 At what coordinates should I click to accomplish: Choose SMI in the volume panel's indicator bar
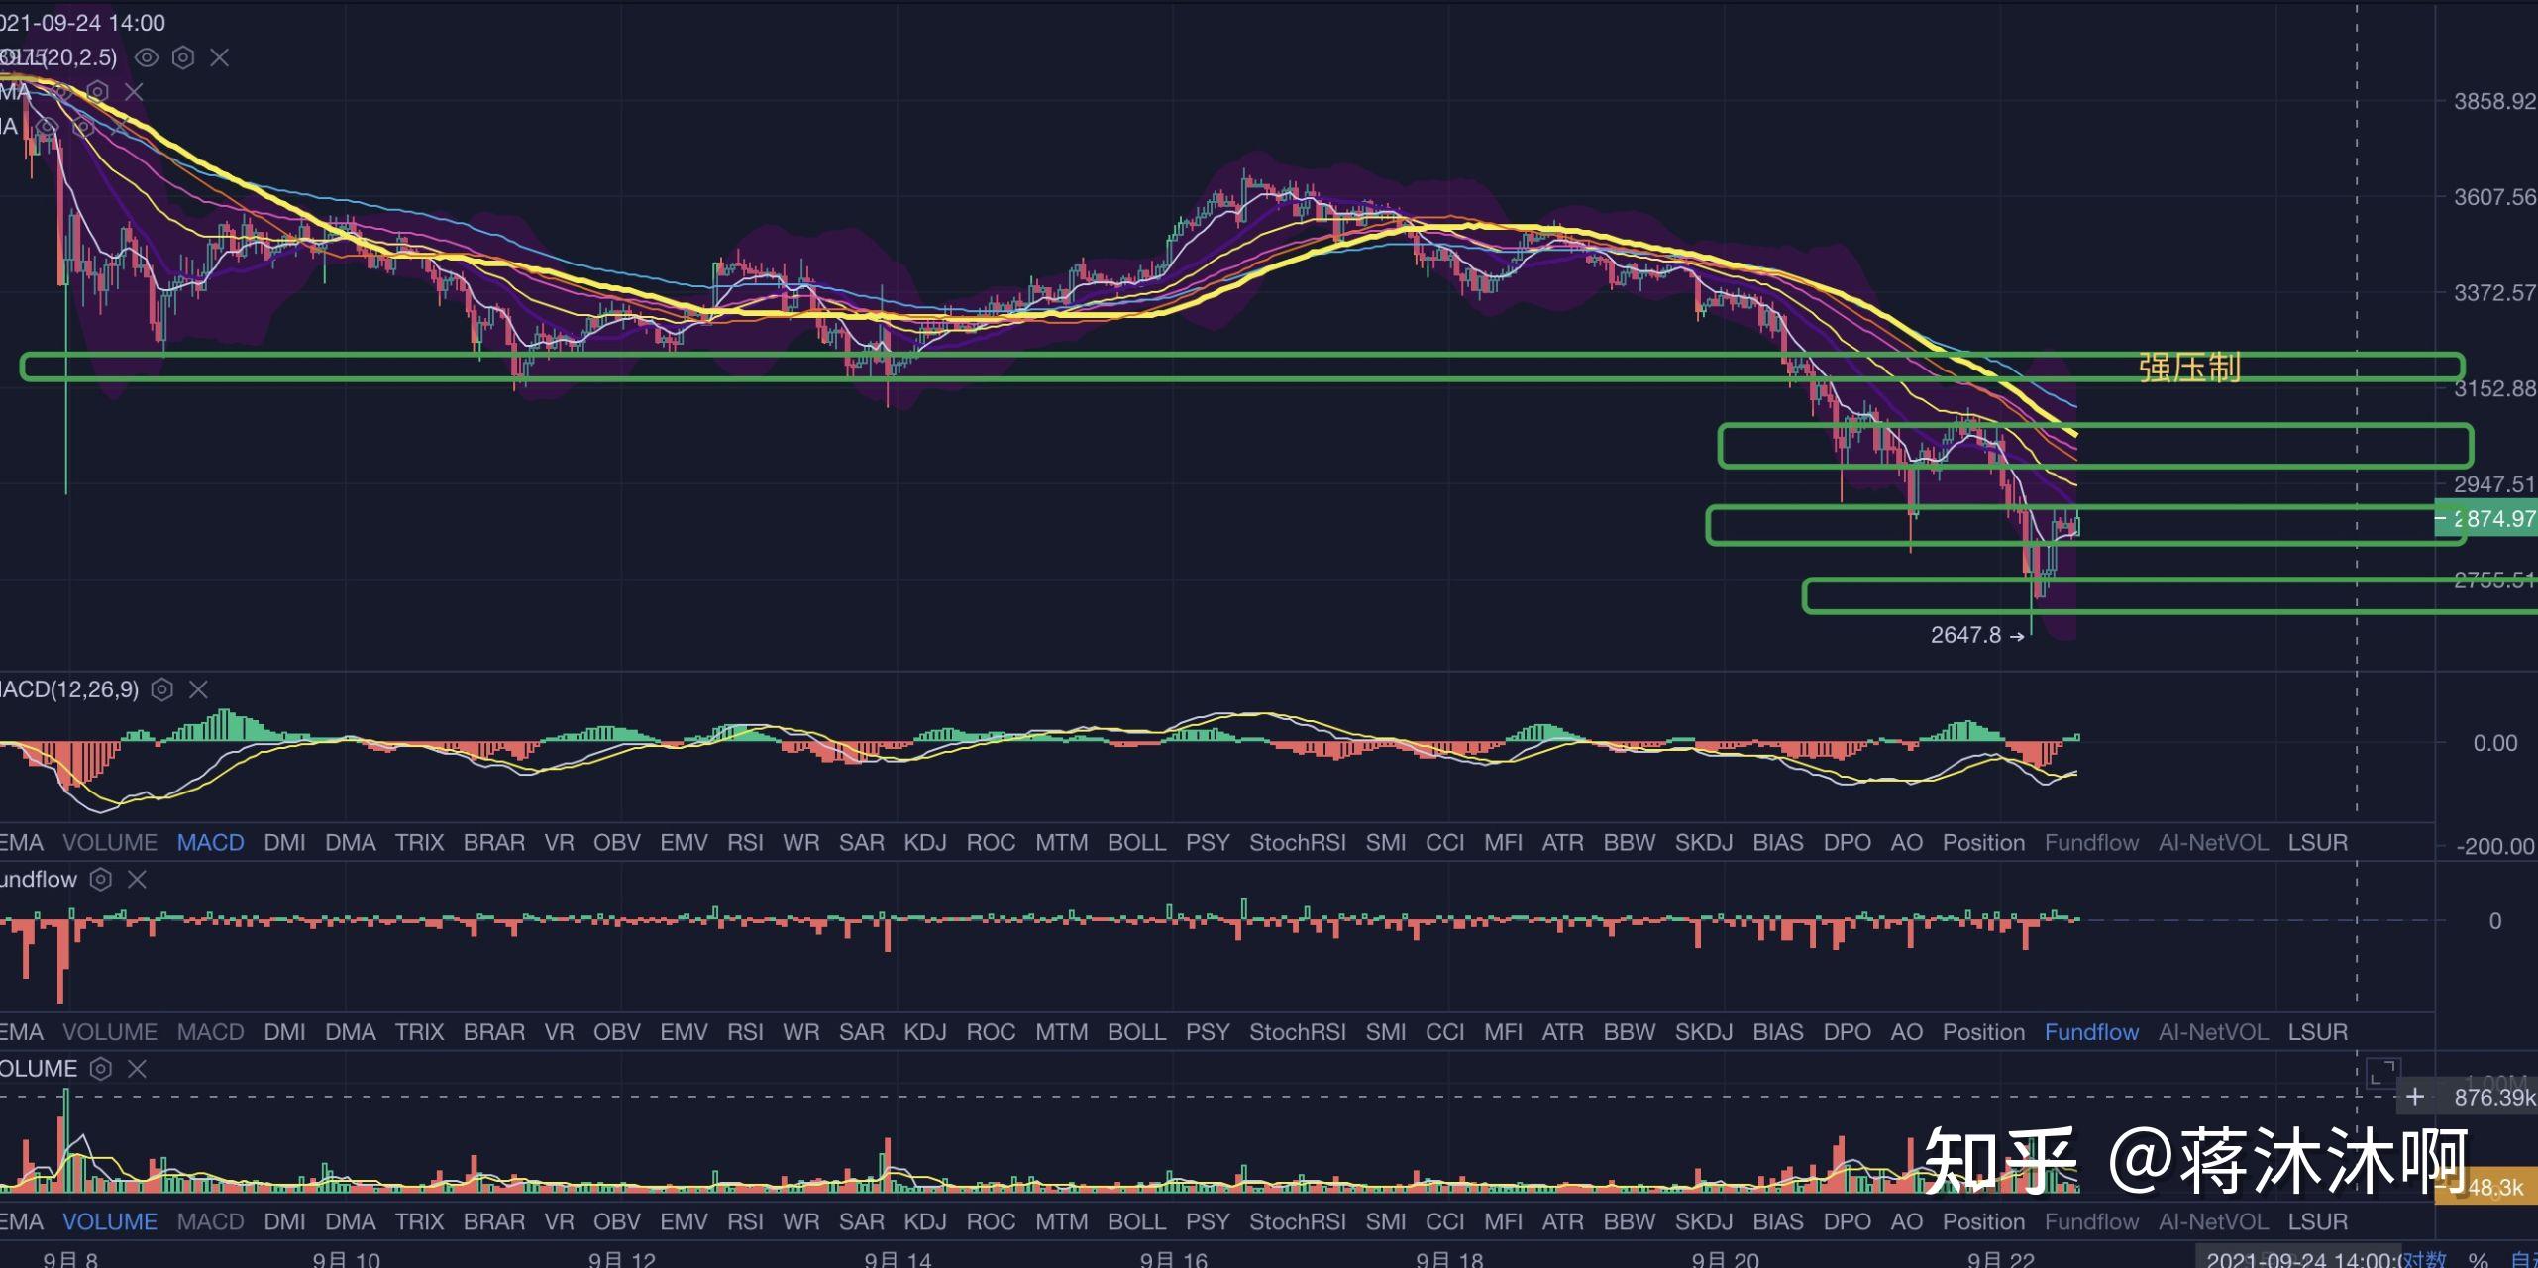tap(1385, 1221)
